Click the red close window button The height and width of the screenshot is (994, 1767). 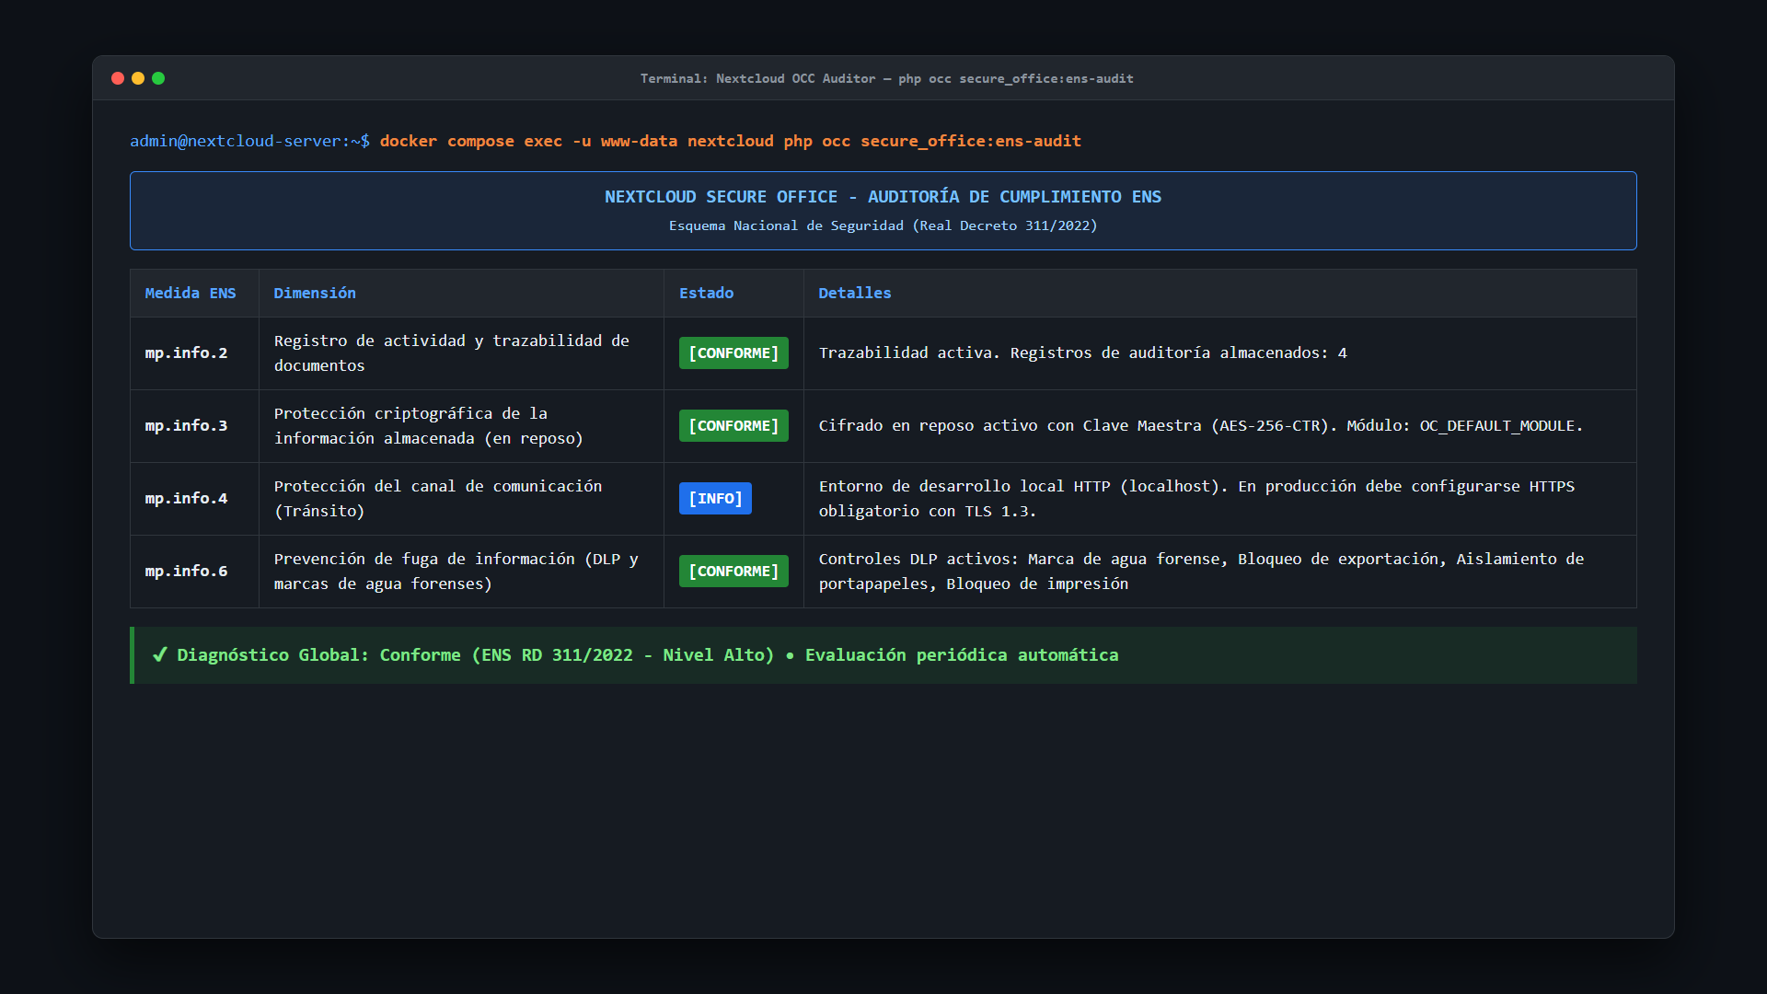(118, 78)
